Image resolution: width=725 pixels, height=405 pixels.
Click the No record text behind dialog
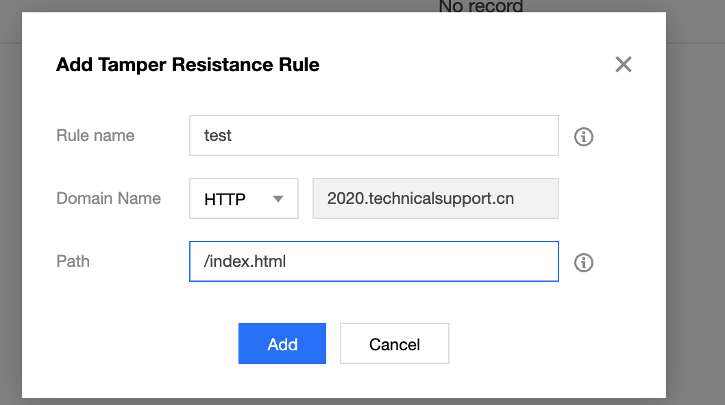pos(481,6)
